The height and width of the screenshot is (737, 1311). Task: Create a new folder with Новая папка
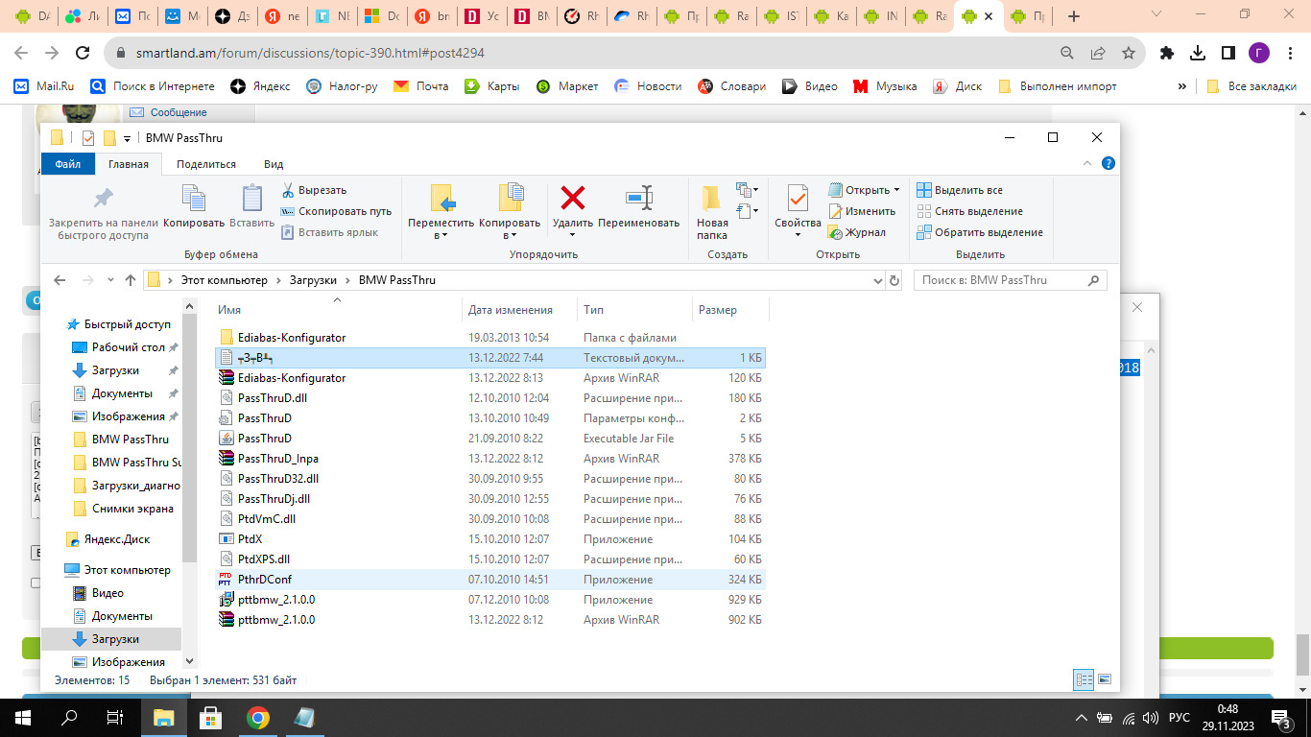(x=711, y=211)
